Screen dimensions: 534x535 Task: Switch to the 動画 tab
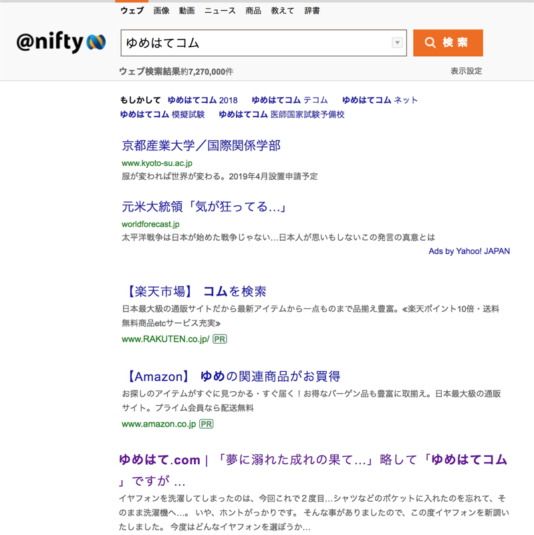tap(187, 11)
